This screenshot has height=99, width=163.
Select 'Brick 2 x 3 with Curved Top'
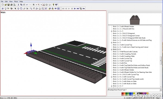[x=123, y=45]
